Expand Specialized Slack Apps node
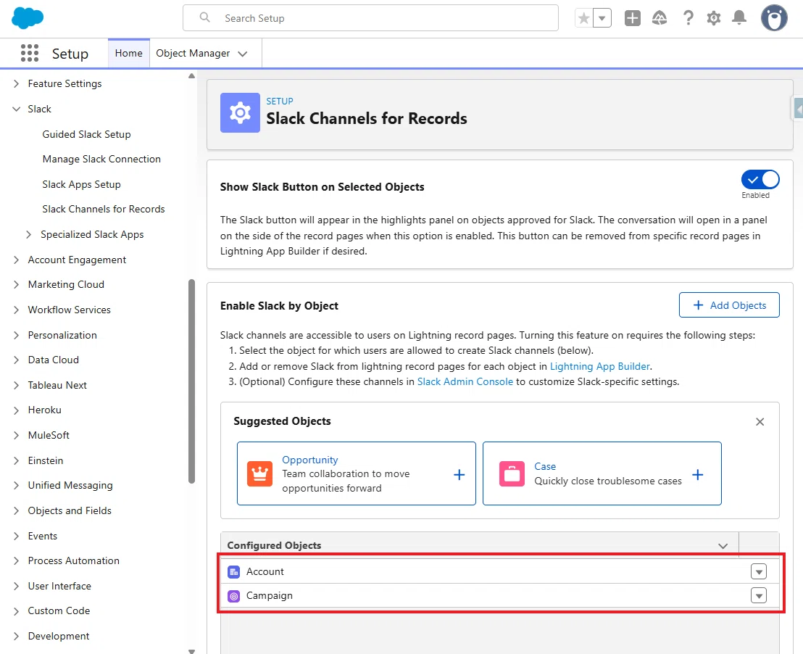Image resolution: width=803 pixels, height=654 pixels. [29, 235]
